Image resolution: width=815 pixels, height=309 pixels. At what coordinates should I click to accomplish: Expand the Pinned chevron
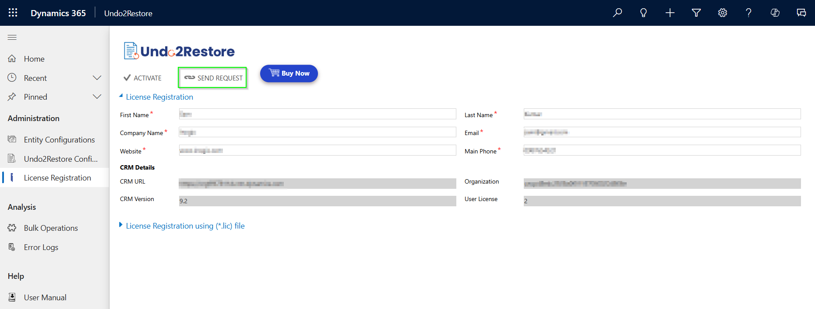[x=97, y=97]
